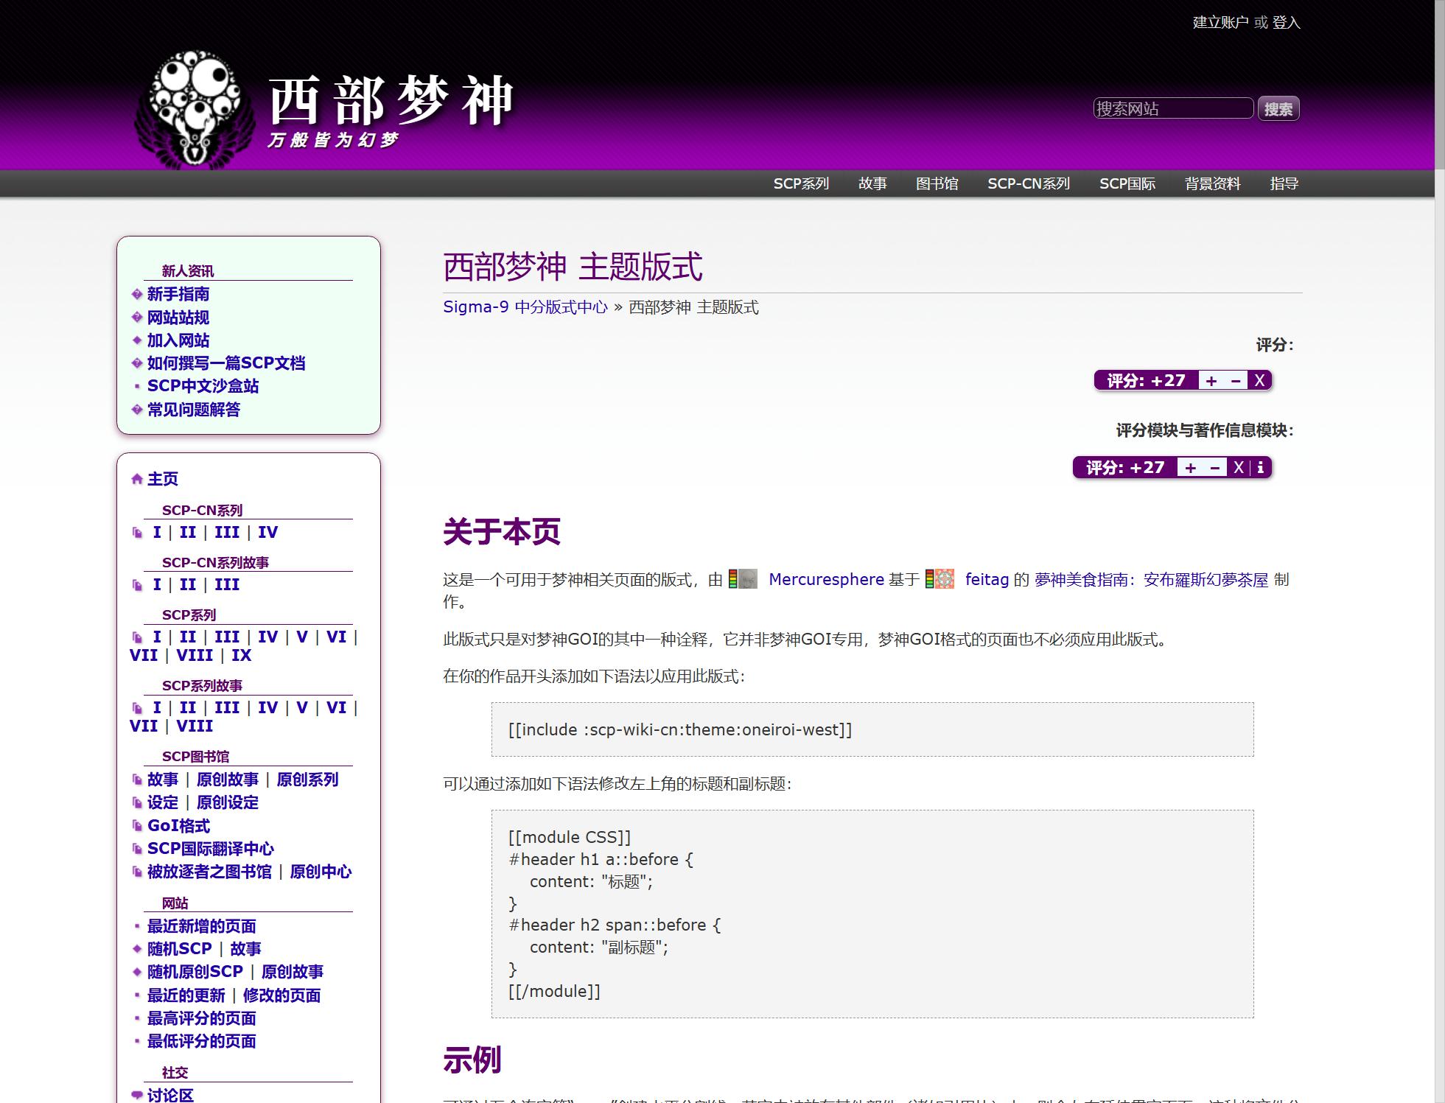
Task: Click the page's vertical scrollbar thumb
Action: click(x=1439, y=85)
